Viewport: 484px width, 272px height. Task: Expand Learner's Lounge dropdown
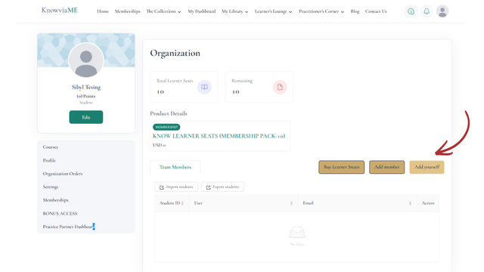[x=273, y=11]
